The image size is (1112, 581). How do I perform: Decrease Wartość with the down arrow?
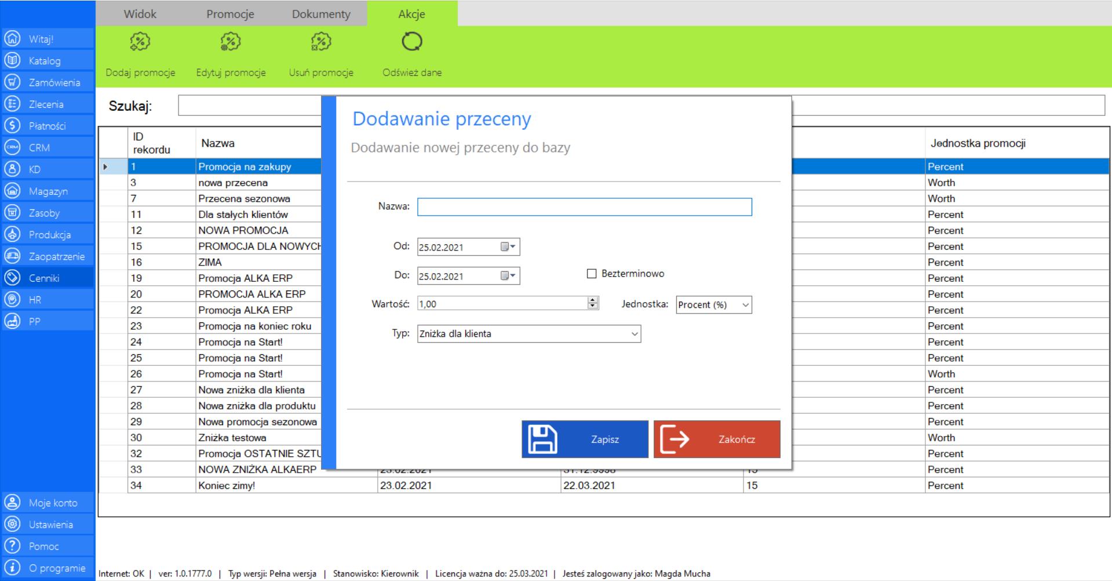point(593,307)
